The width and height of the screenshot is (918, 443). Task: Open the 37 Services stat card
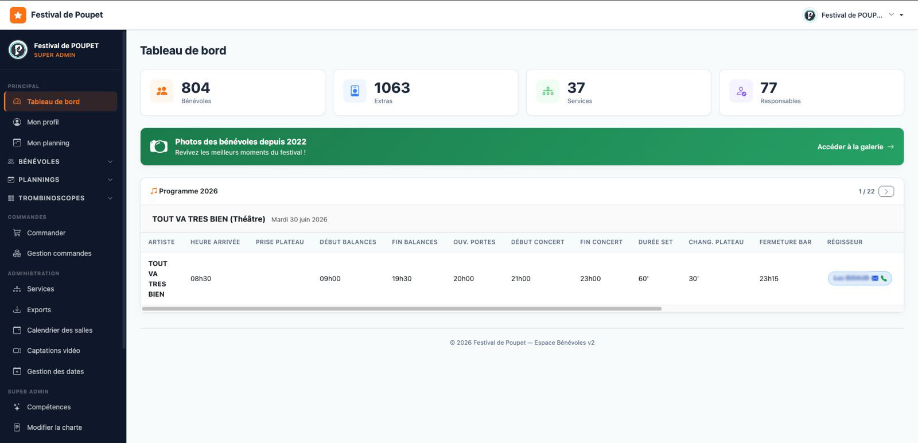coord(619,92)
